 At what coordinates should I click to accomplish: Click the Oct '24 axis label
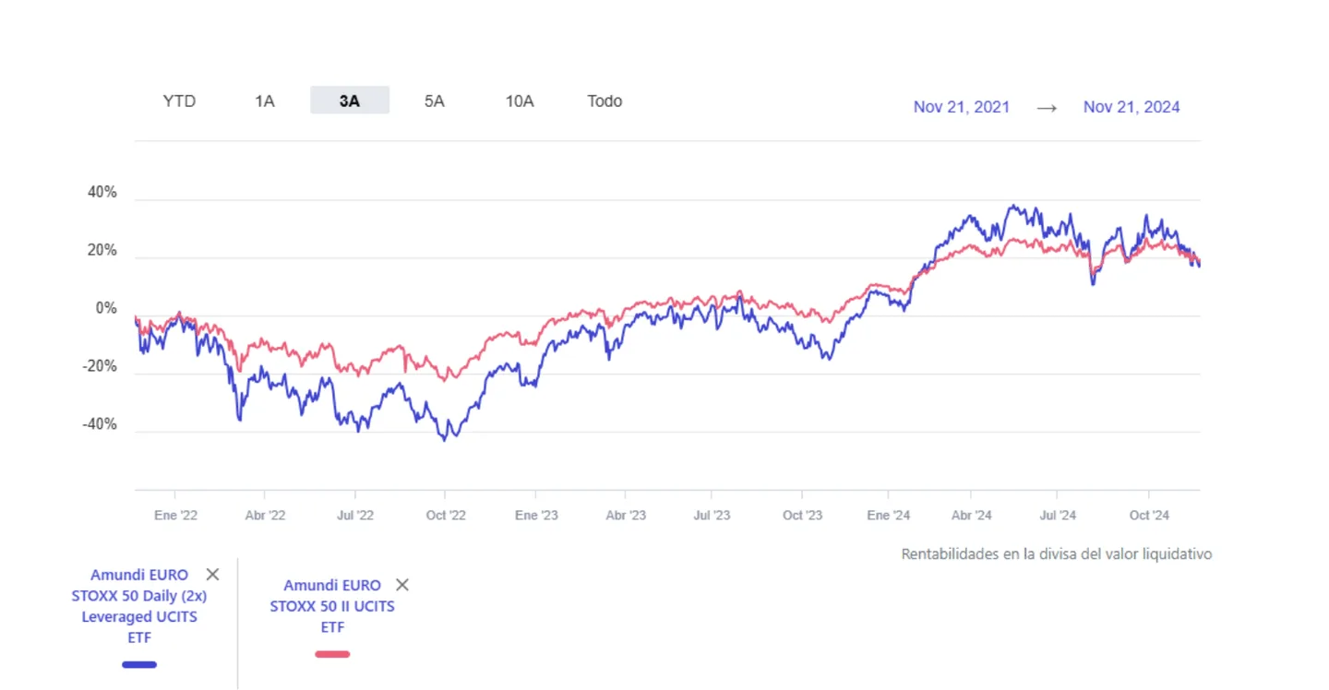[1149, 516]
